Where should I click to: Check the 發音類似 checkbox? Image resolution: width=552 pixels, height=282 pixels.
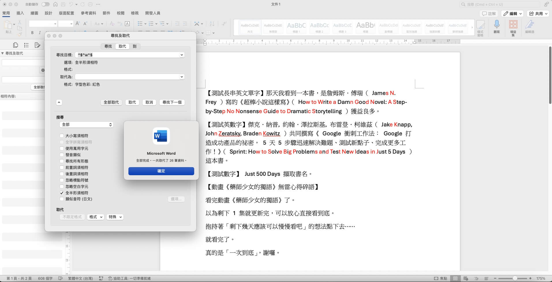point(61,155)
